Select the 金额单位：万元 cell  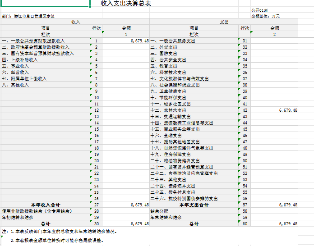[x=265, y=16]
